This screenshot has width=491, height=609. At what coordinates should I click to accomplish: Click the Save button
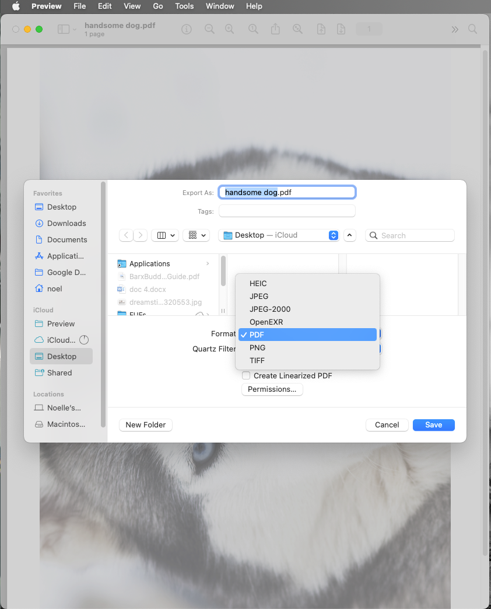coord(433,424)
